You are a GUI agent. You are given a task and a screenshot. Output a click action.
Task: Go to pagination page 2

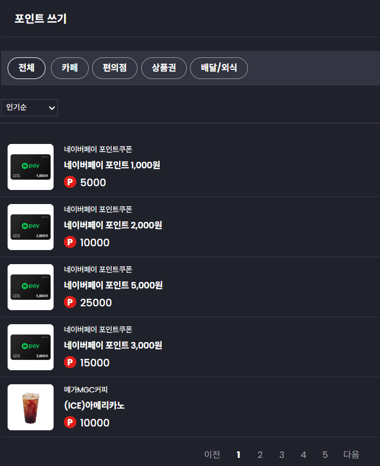tap(260, 455)
